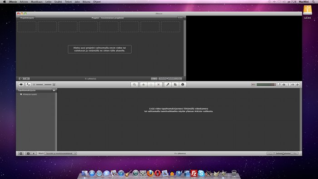Adjust the event thumbnail duration slider
Image resolution: width=318 pixels, height=179 pixels.
(283, 154)
